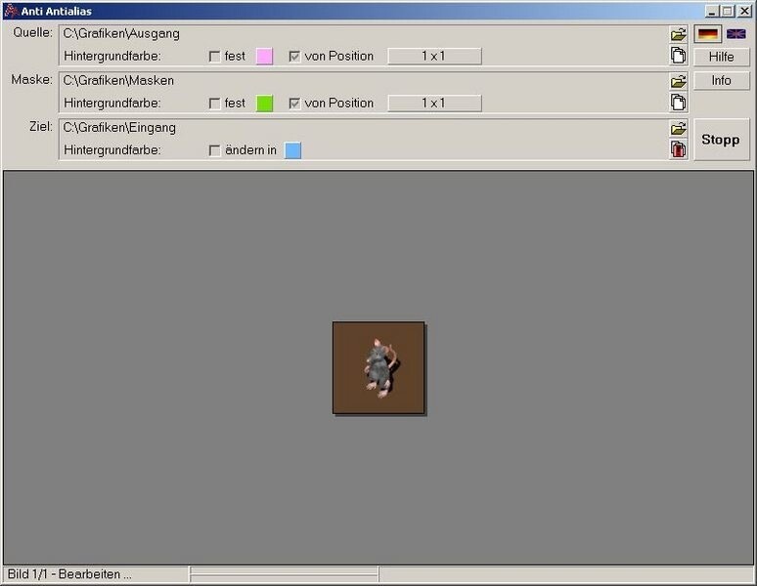The width and height of the screenshot is (757, 586).
Task: Click copy icon in Maske row
Action: pyautogui.click(x=679, y=103)
